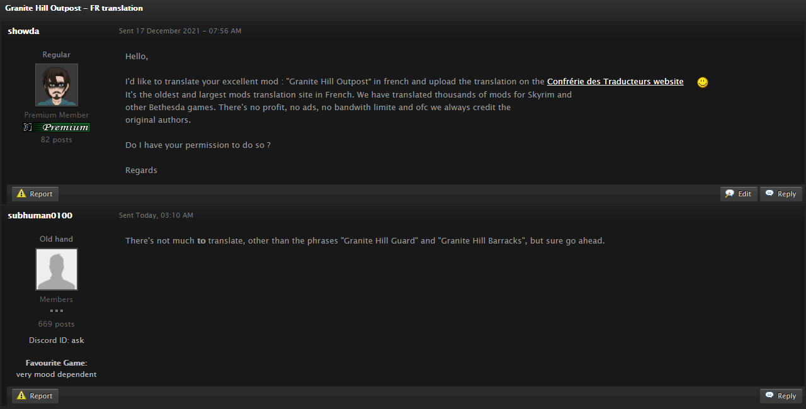Report subhuman0100's message
806x409 pixels.
tap(35, 396)
